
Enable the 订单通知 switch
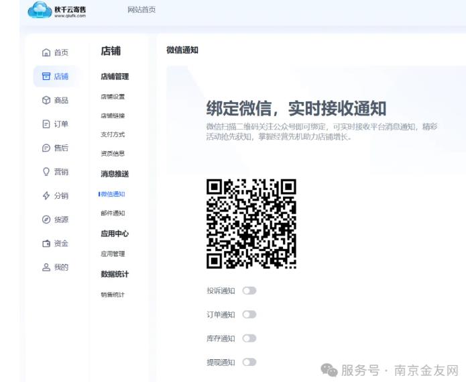pos(249,314)
